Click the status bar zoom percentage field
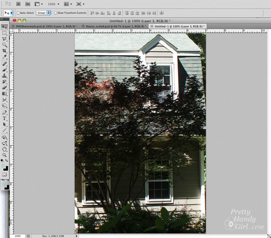 tap(18, 236)
